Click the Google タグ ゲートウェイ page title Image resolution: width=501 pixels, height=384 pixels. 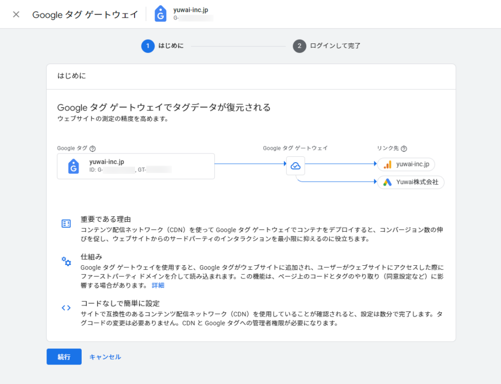pyautogui.click(x=85, y=15)
